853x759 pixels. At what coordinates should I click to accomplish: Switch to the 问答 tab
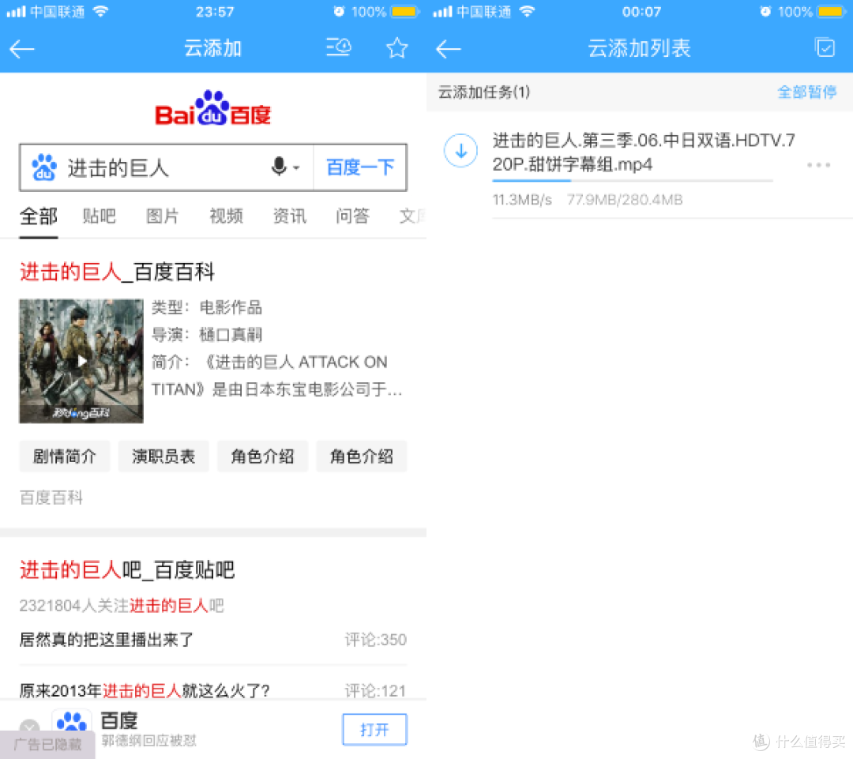click(x=352, y=216)
